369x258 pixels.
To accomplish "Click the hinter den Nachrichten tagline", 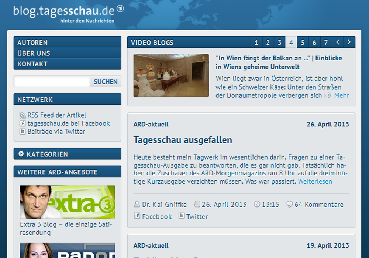I will pyautogui.click(x=87, y=21).
